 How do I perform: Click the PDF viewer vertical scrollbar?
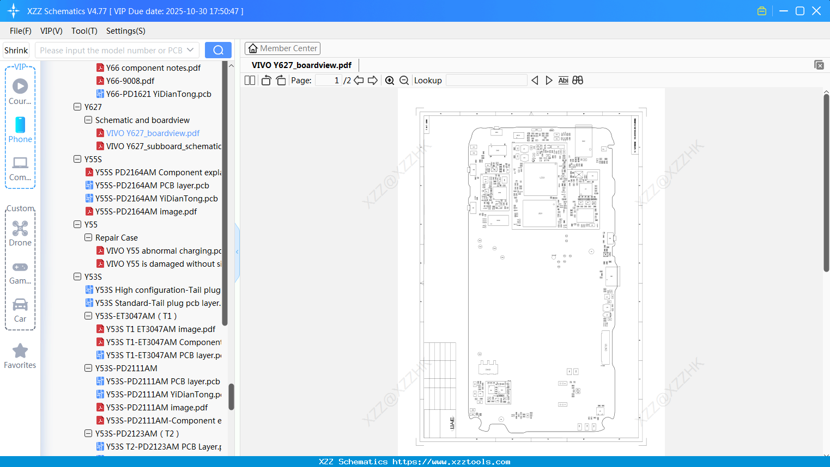click(x=826, y=182)
